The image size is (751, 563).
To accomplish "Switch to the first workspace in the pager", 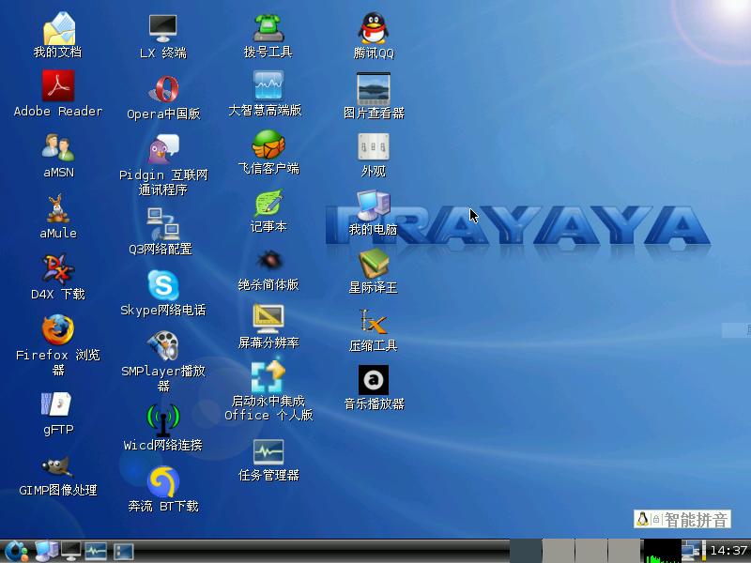I will click(526, 551).
